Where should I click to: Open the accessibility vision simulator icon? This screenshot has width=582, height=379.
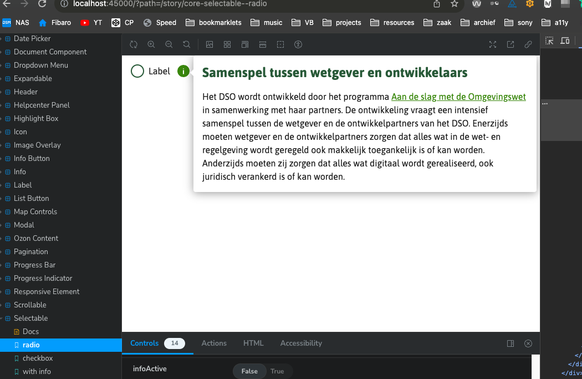(298, 44)
